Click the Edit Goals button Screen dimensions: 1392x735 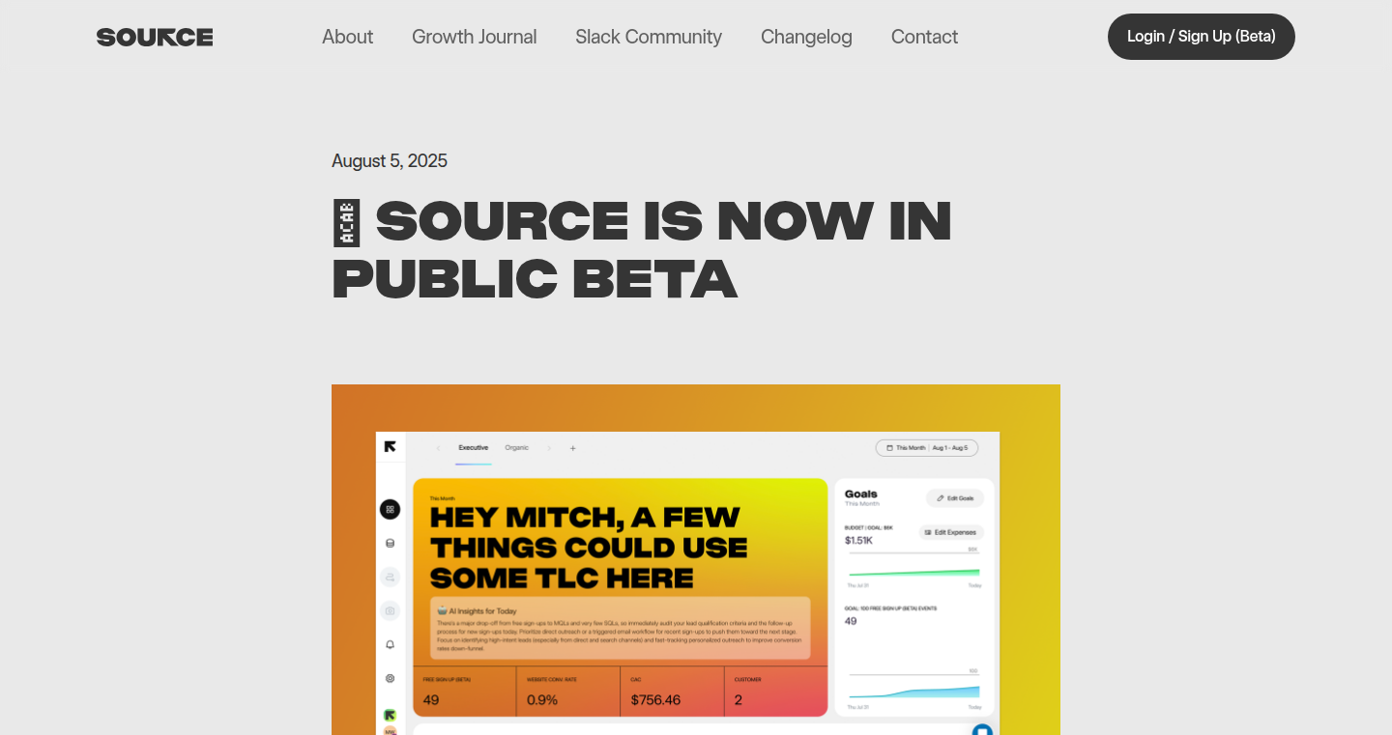click(955, 497)
